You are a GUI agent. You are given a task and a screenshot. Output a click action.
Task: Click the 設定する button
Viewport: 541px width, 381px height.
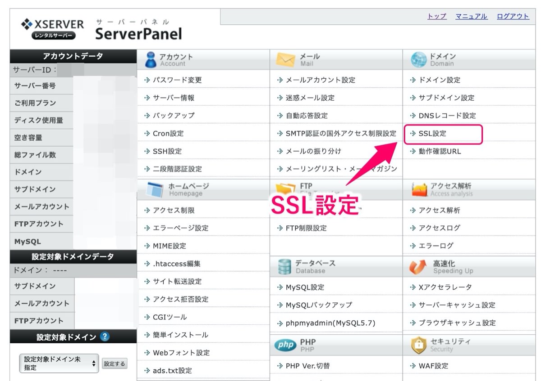pyautogui.click(x=115, y=363)
